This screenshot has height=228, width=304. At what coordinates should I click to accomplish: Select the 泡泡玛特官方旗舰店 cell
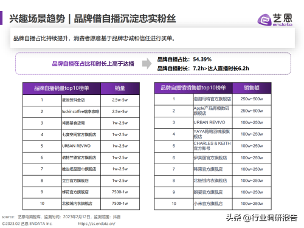212,99
